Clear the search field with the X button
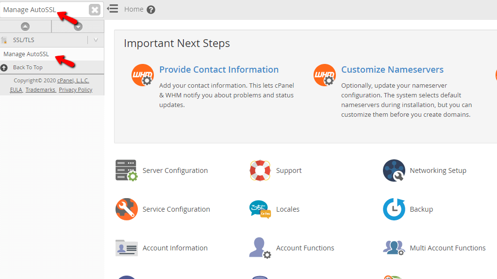The height and width of the screenshot is (279, 497). [x=95, y=9]
